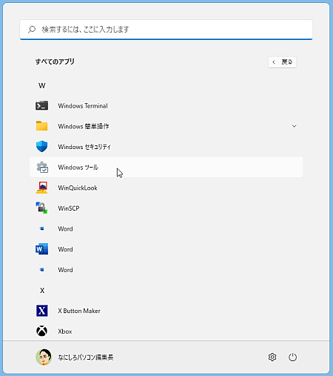
Task: Click the user avatar picture
Action: [44, 357]
